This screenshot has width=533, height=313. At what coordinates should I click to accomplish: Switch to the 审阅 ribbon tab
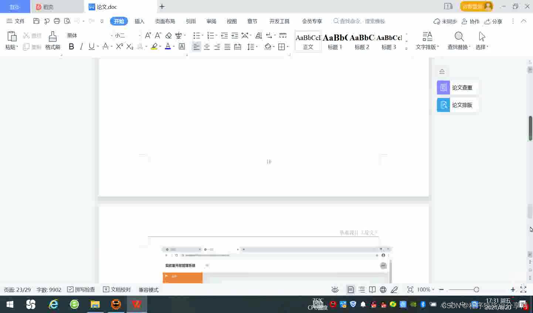pyautogui.click(x=211, y=21)
